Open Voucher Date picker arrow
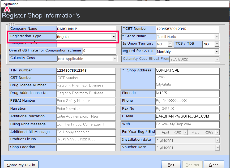Viewport: 230px width, 168px height. click(x=217, y=148)
